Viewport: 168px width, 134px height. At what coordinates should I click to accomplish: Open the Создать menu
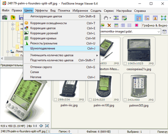coord(96,11)
